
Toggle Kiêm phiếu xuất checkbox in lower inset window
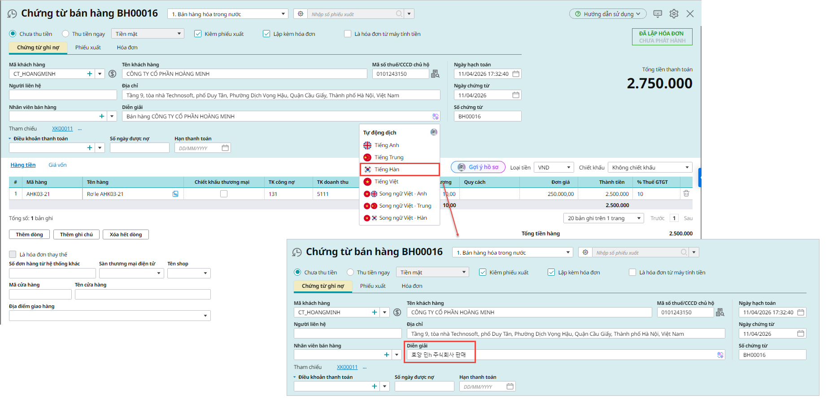pos(483,272)
